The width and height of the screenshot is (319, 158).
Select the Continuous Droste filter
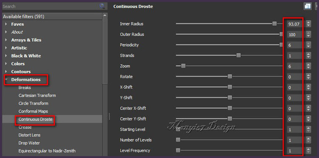35,120
